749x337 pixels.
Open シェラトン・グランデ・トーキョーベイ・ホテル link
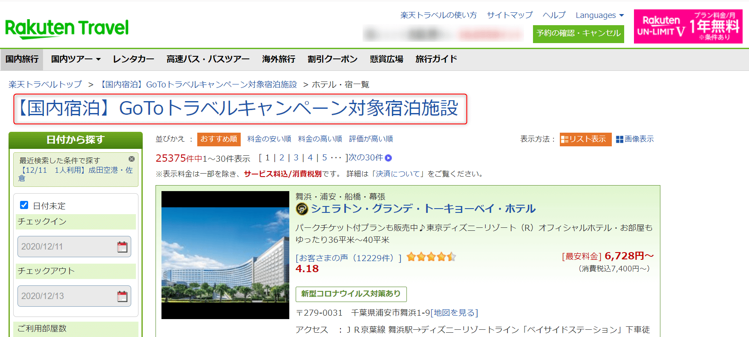[x=423, y=209]
